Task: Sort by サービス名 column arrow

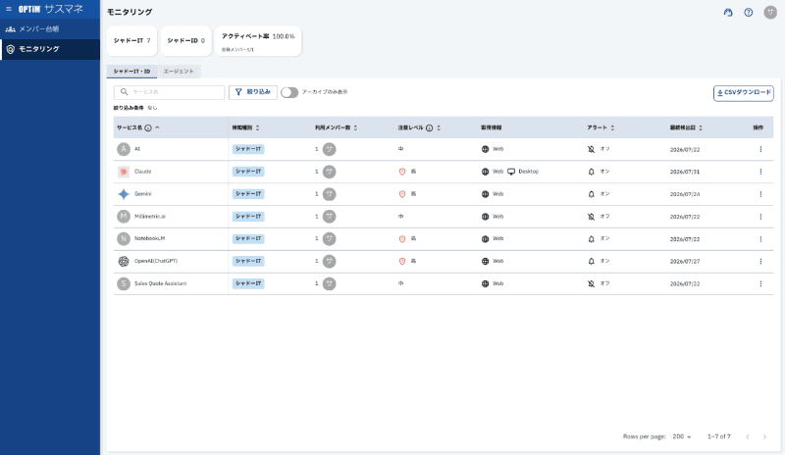Action: (157, 127)
